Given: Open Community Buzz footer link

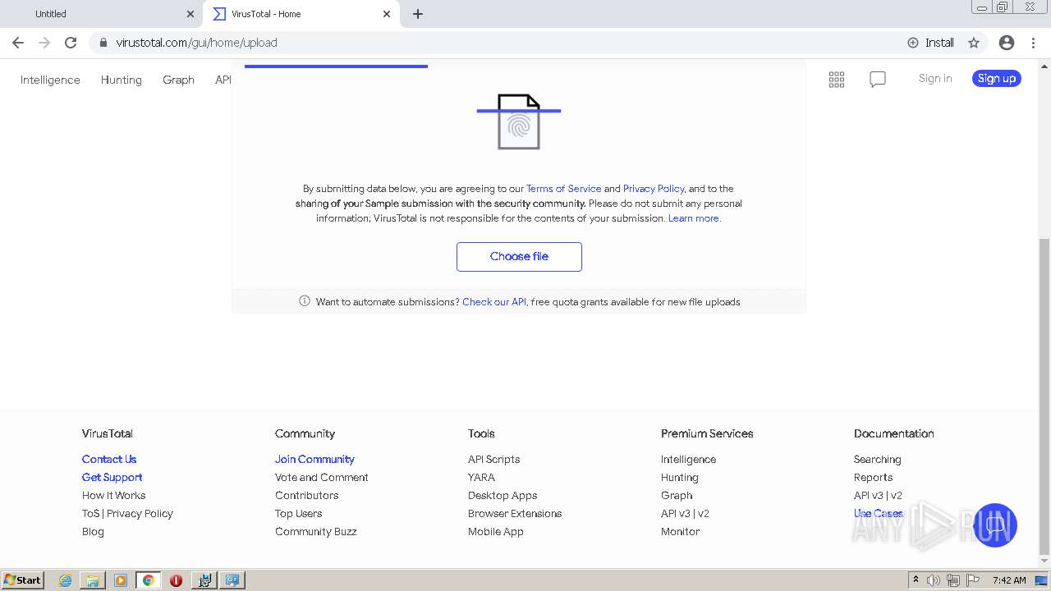Looking at the screenshot, I should pyautogui.click(x=315, y=532).
